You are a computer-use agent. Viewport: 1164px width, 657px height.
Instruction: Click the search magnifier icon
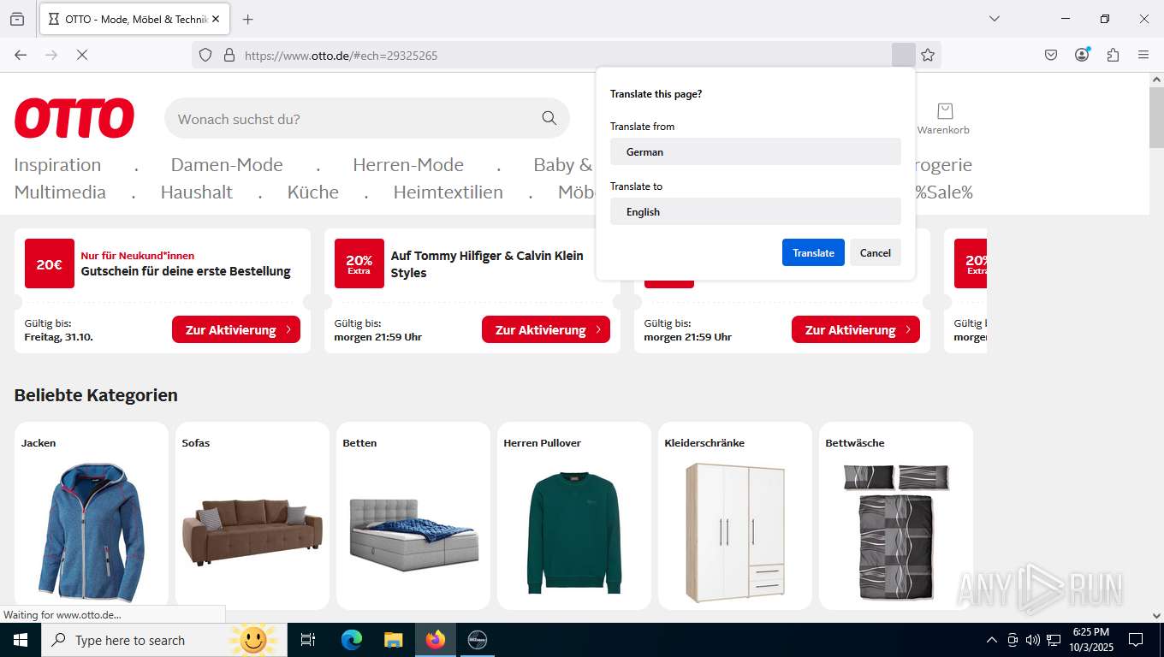(549, 118)
